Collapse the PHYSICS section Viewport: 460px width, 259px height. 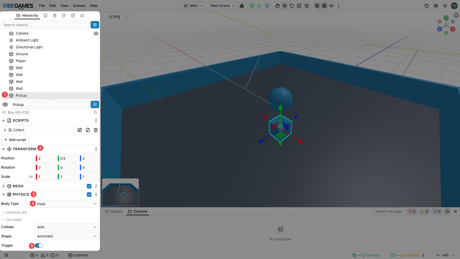click(x=3, y=195)
